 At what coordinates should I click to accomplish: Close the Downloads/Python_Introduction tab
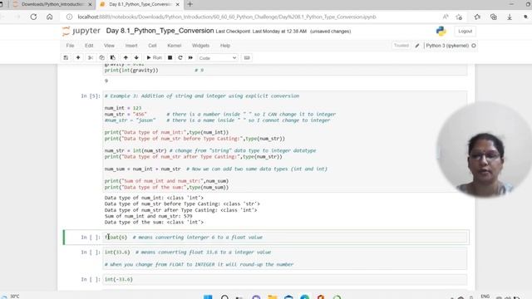click(x=90, y=4)
